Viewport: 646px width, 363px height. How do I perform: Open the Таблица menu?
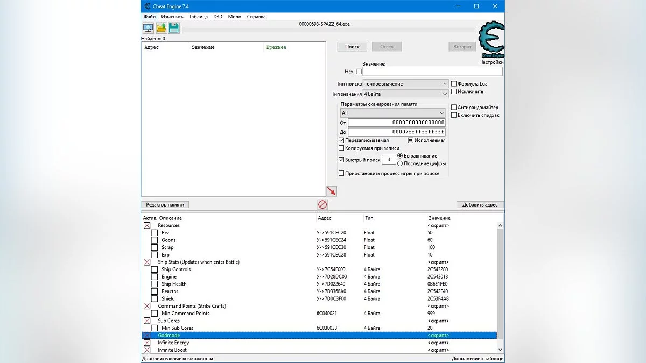[x=199, y=16]
